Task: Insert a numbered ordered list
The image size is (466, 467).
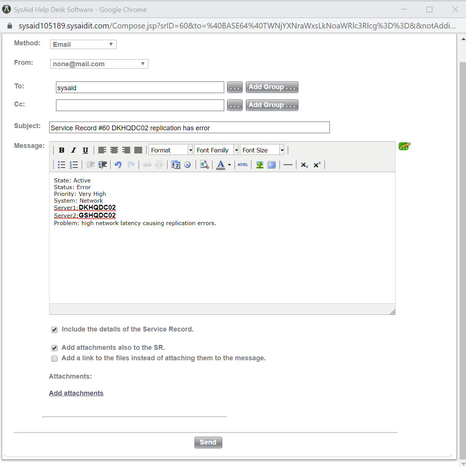Action: click(74, 164)
